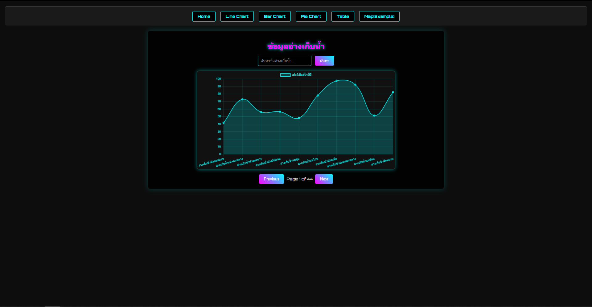Click the peak data point for อ่างเก็บน้ำห้วยเดื่อ

pos(336,81)
